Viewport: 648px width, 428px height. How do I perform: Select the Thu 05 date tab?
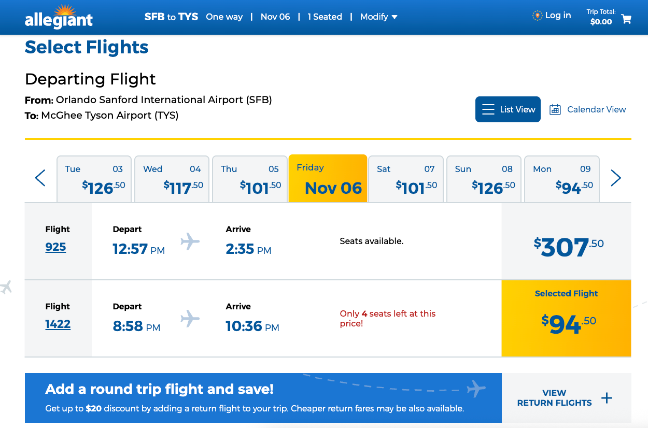pyautogui.click(x=249, y=178)
